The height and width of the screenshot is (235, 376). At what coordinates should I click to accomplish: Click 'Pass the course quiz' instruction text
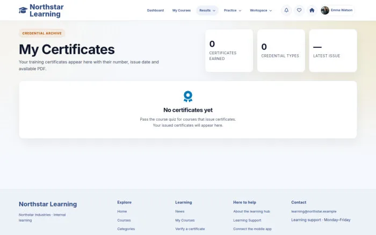(x=188, y=119)
